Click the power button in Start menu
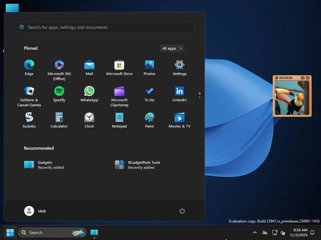This screenshot has width=321, height=240. click(182, 211)
